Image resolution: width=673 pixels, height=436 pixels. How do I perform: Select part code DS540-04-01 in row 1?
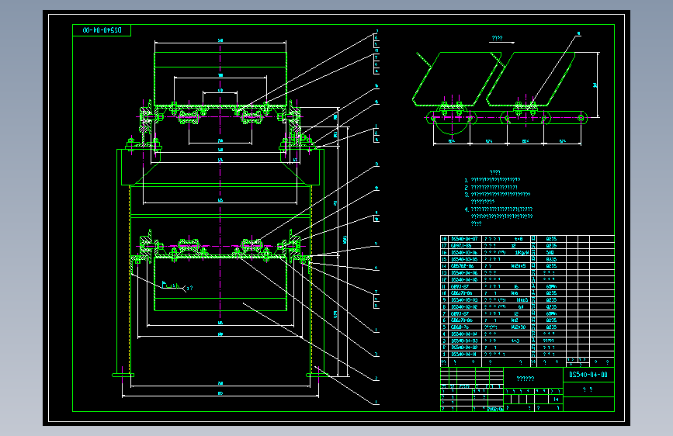464,354
